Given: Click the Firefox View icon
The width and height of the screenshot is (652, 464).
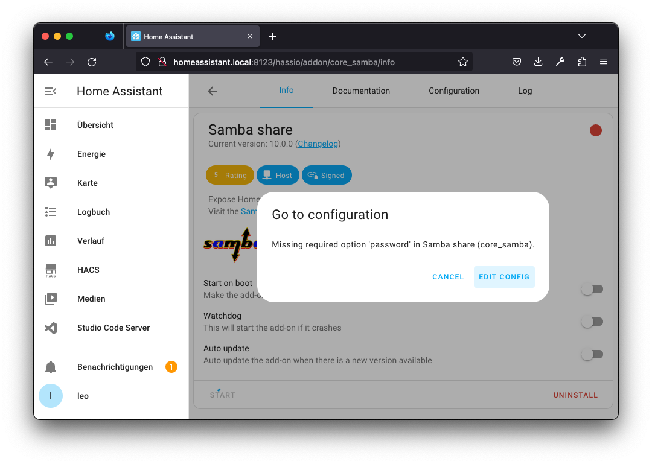Looking at the screenshot, I should 110,36.
